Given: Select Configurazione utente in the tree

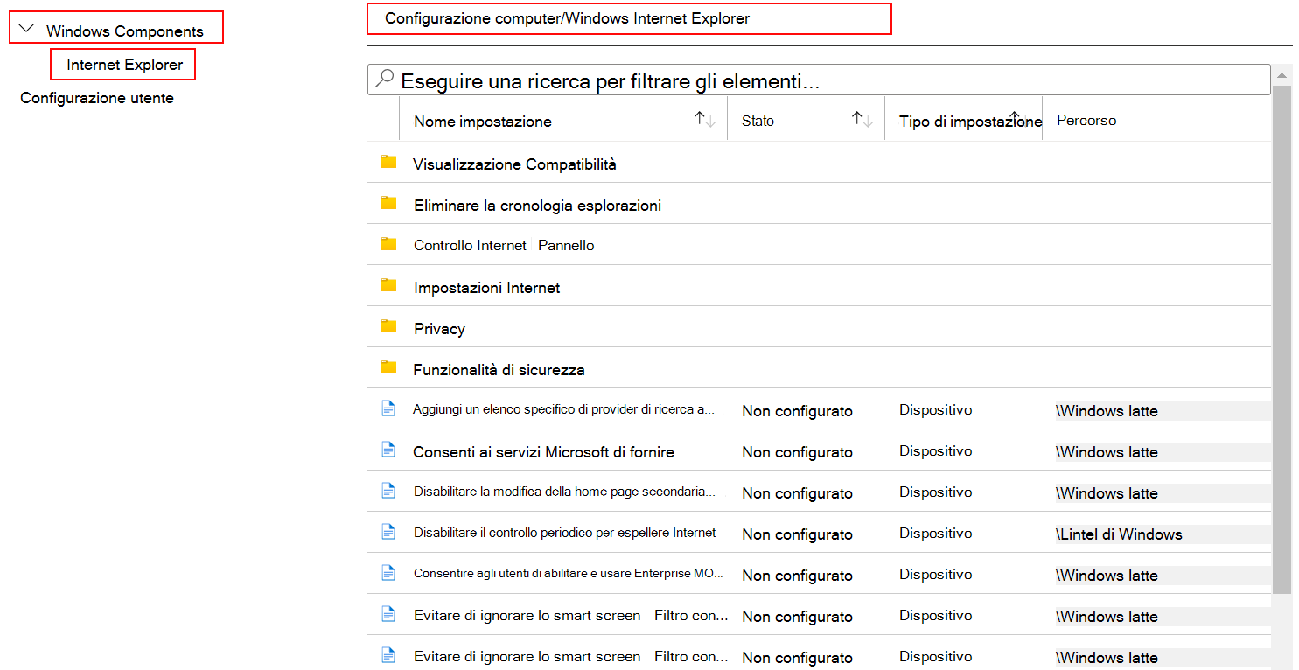Looking at the screenshot, I should (97, 98).
